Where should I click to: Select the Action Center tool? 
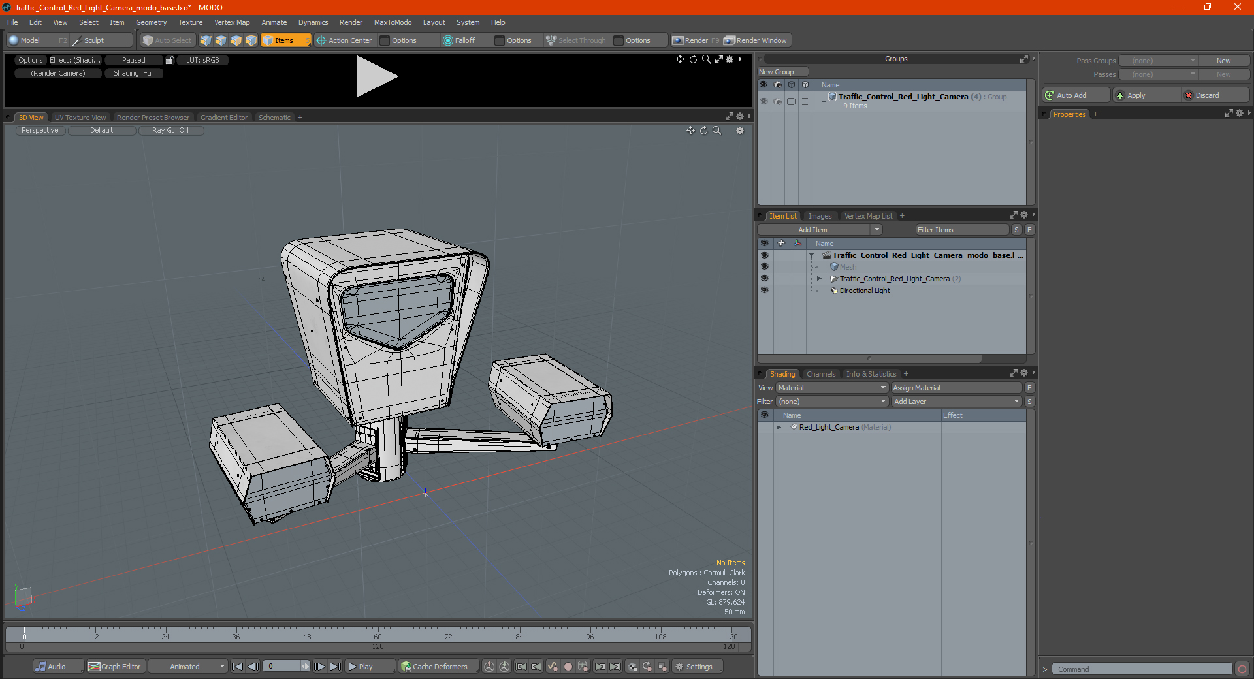[344, 40]
